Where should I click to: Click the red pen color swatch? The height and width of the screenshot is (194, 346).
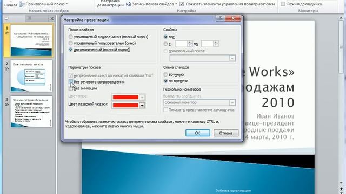pos(125,97)
